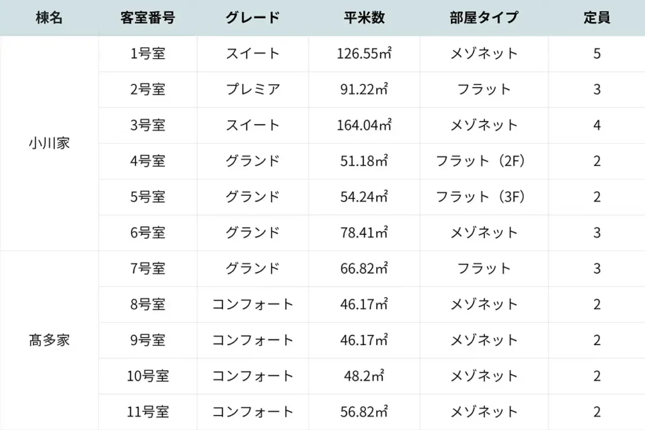Click the capacity 5 cell for 1号室
Image resolution: width=645 pixels, height=430 pixels.
point(596,54)
